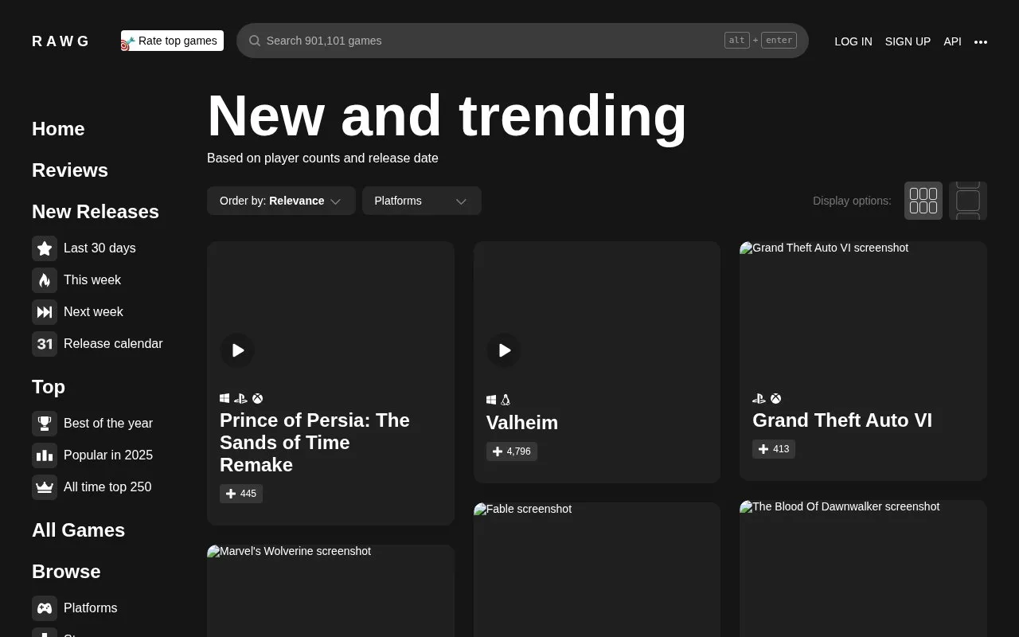Open Prince of Persia: The Sands of Time title
This screenshot has height=637, width=1019.
coord(314,443)
